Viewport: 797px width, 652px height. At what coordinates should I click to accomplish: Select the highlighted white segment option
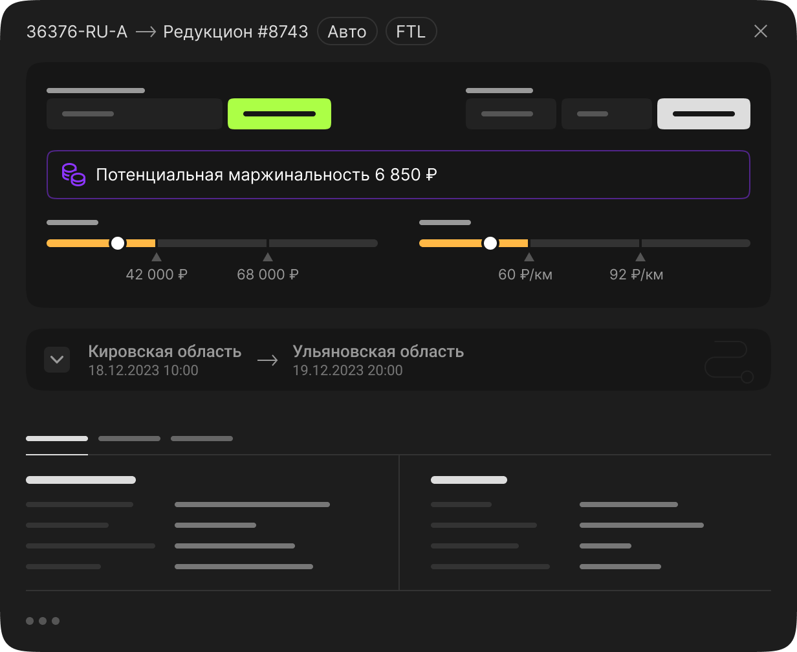click(703, 114)
